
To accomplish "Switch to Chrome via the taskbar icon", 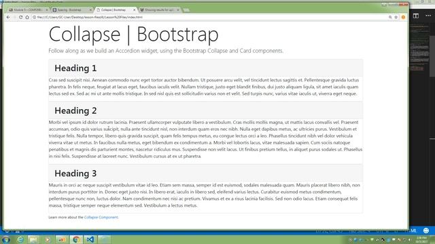I will [x=75, y=239].
